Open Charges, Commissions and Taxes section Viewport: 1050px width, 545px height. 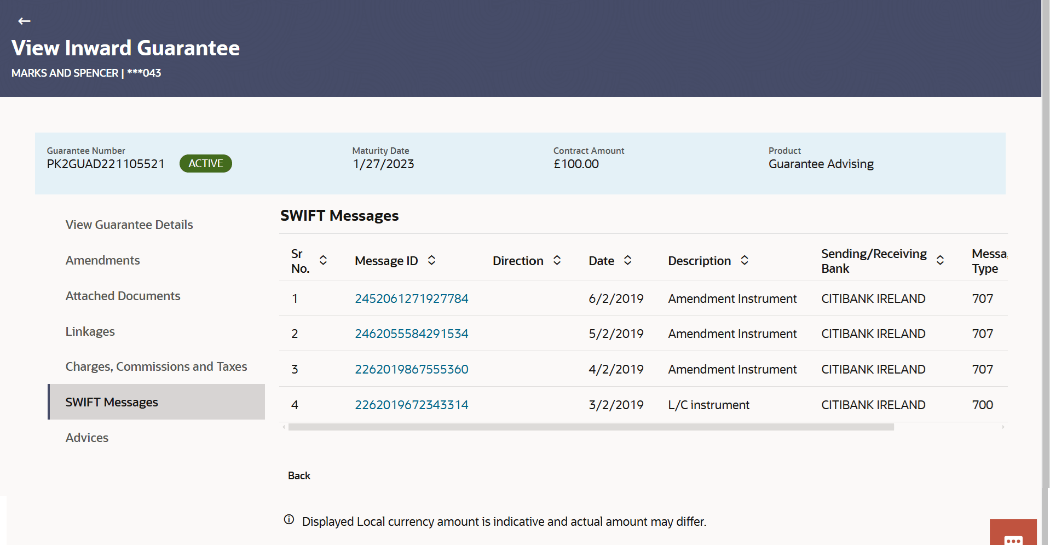(156, 366)
